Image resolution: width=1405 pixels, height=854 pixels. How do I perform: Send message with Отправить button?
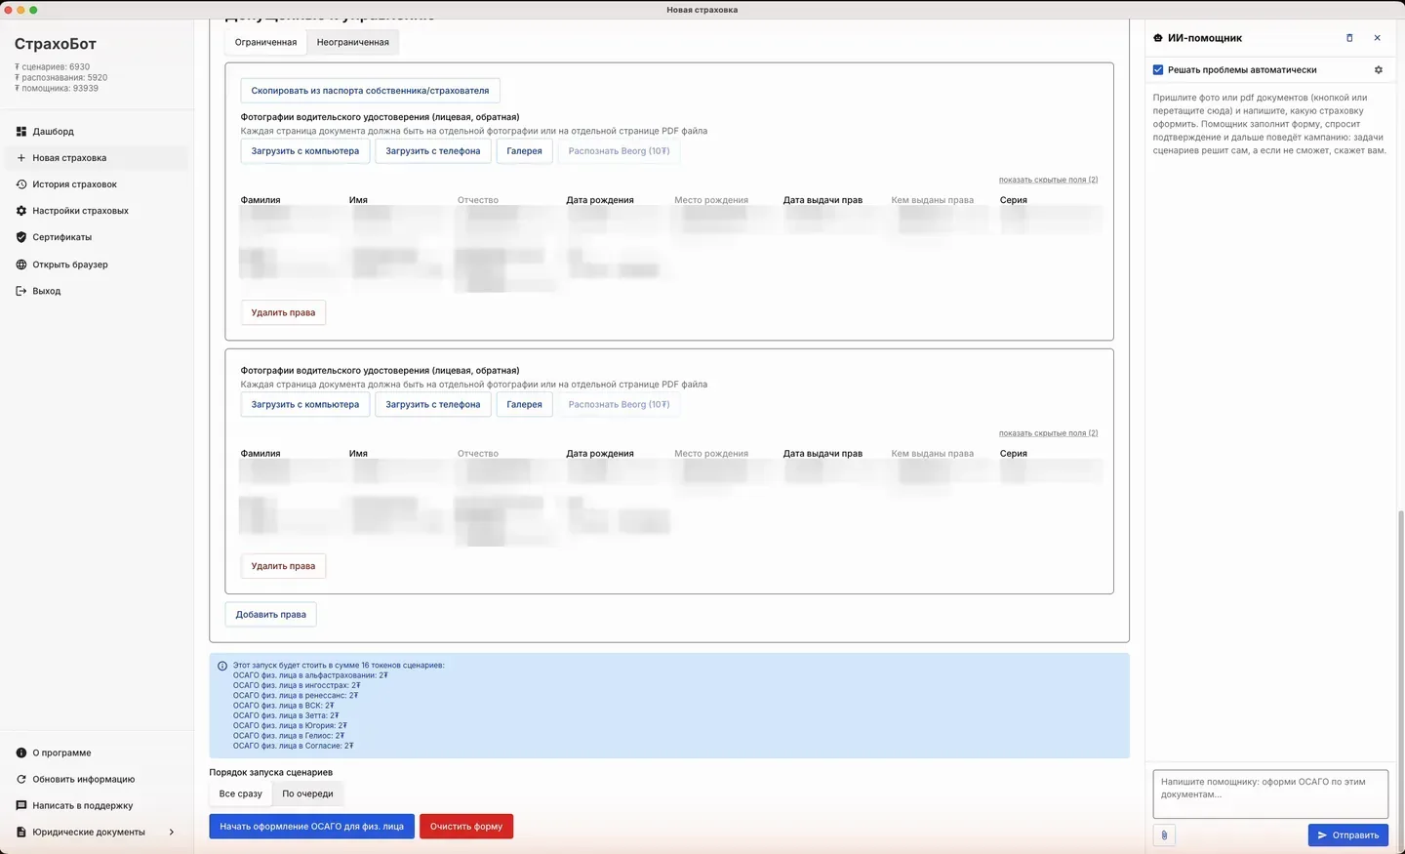(1347, 834)
